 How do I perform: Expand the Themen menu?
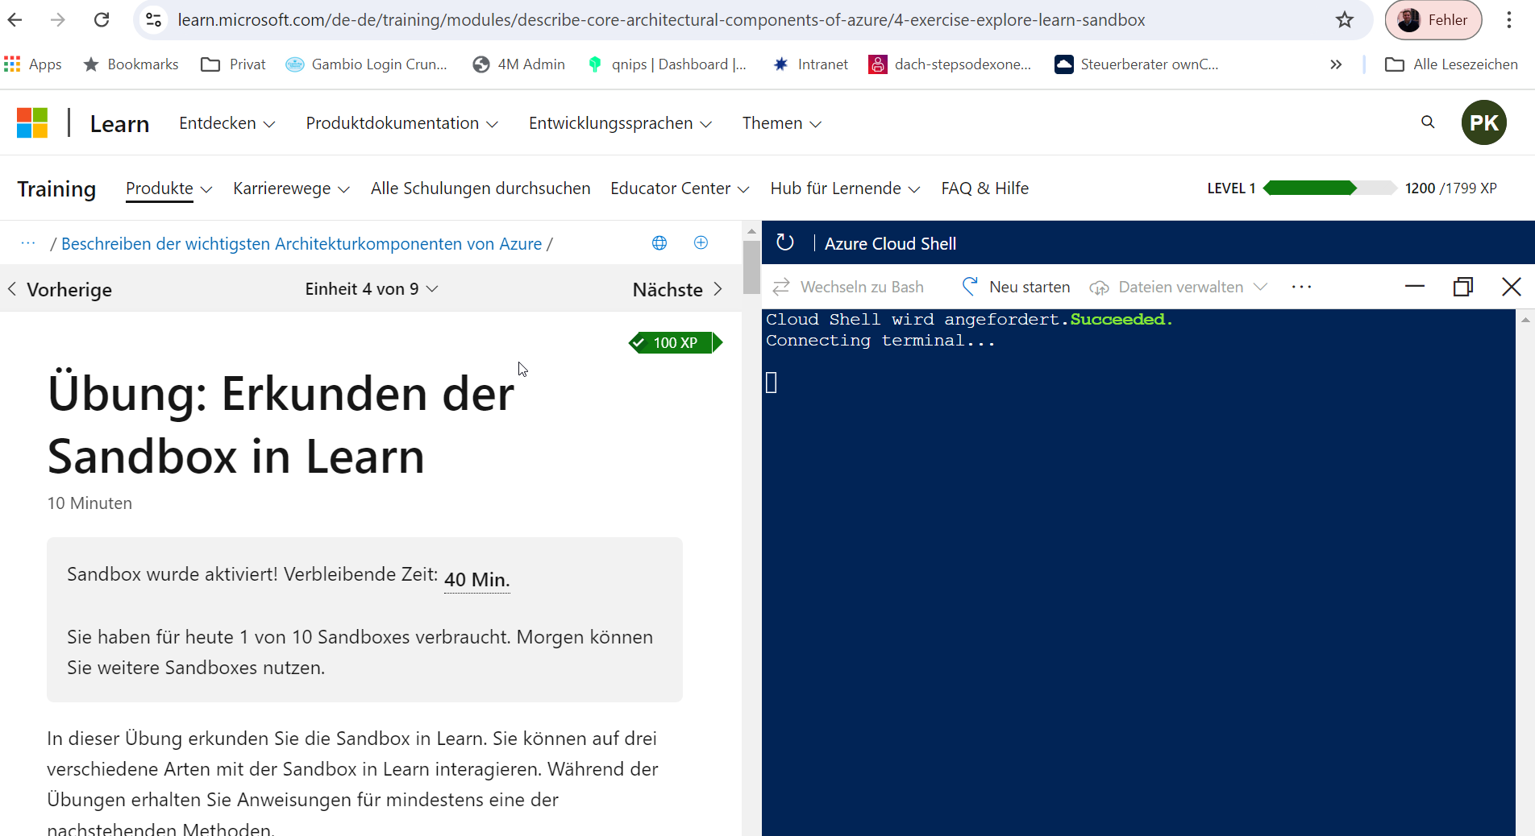tap(781, 123)
